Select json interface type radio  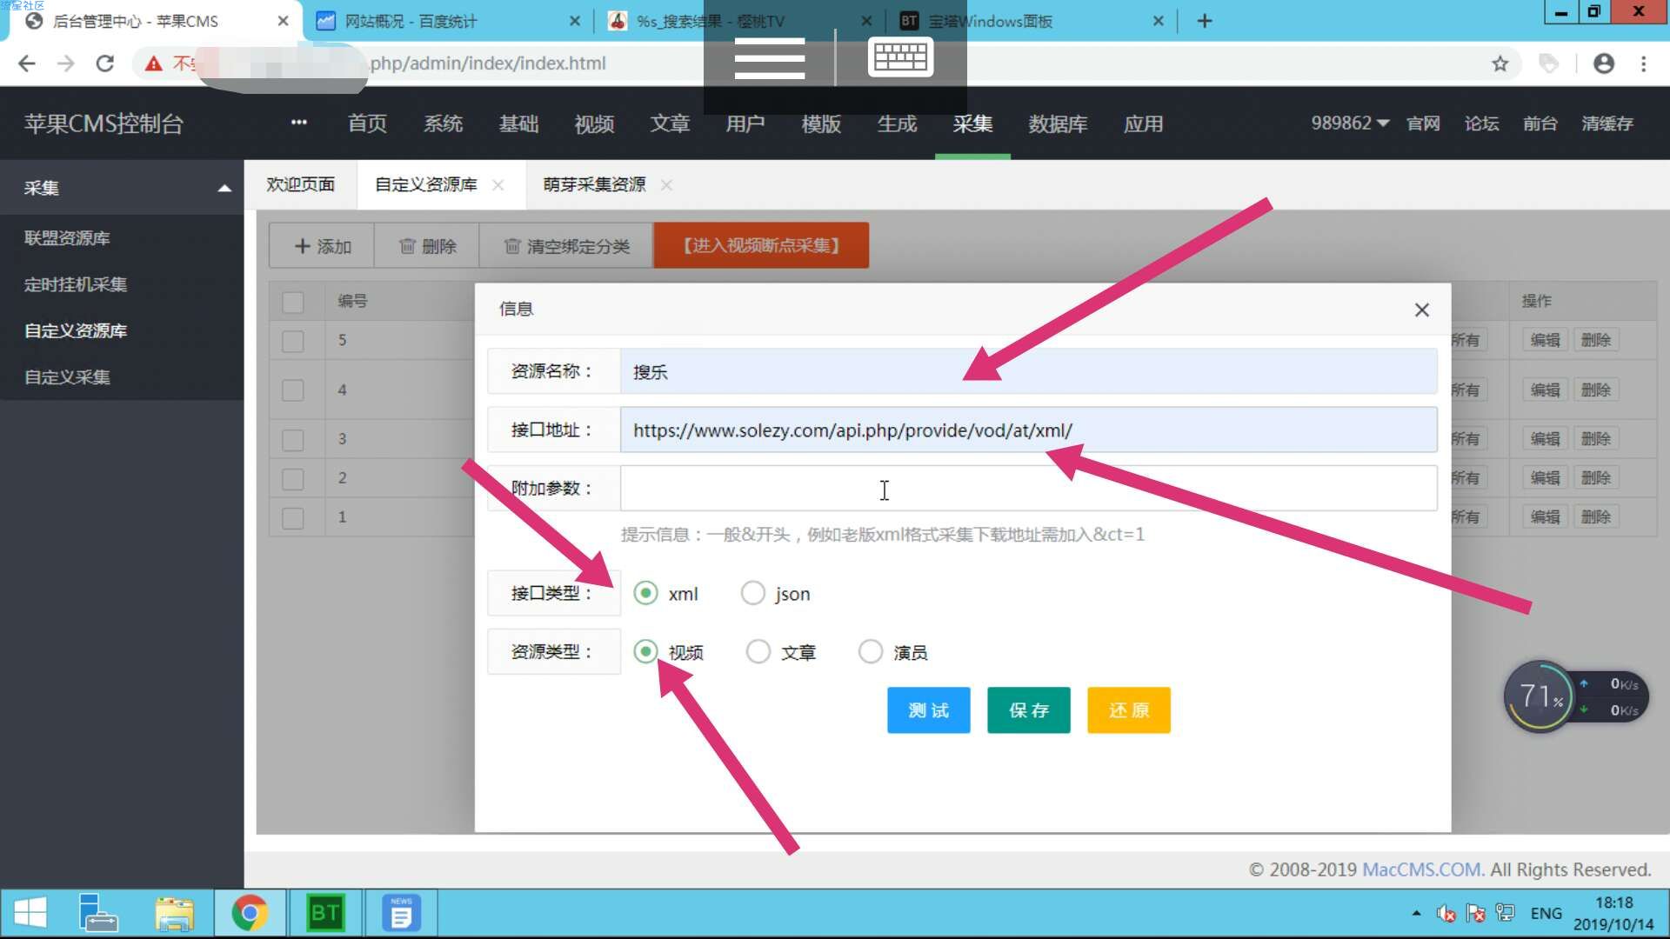tap(752, 593)
